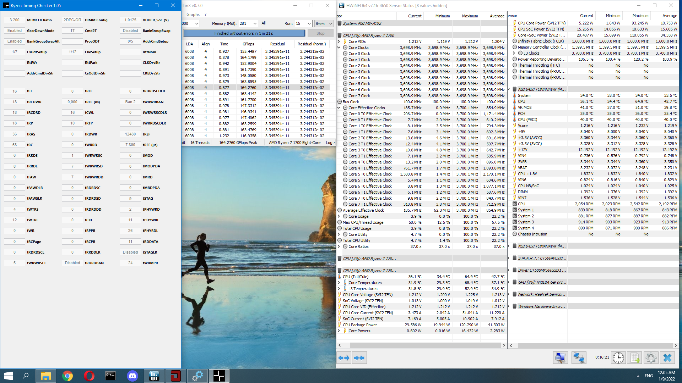Open HWiNFO sensor settings gear icon
Screen dimensions: 682x383
coord(651,358)
